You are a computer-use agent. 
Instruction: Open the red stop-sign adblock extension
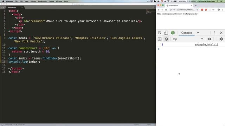coord(206,10)
